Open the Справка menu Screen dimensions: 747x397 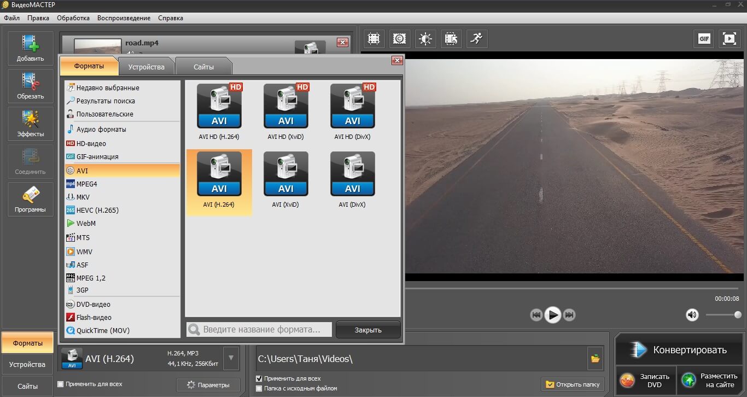[171, 18]
